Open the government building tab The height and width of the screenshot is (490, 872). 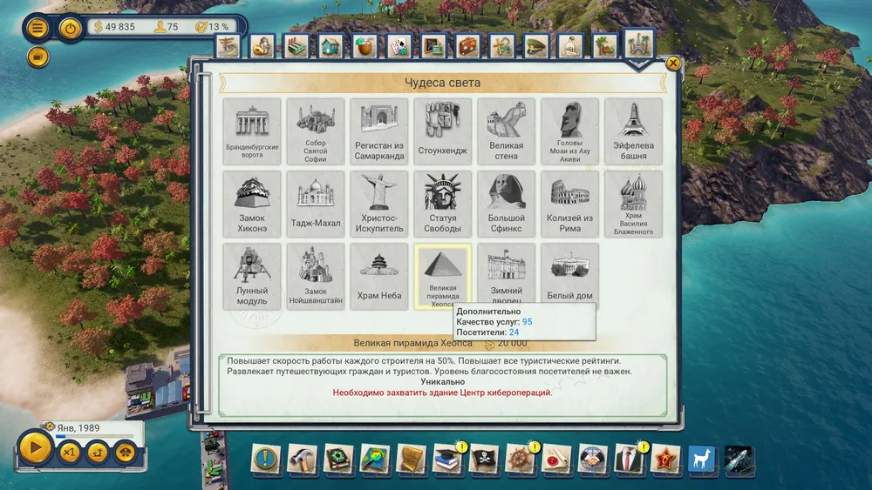[570, 46]
